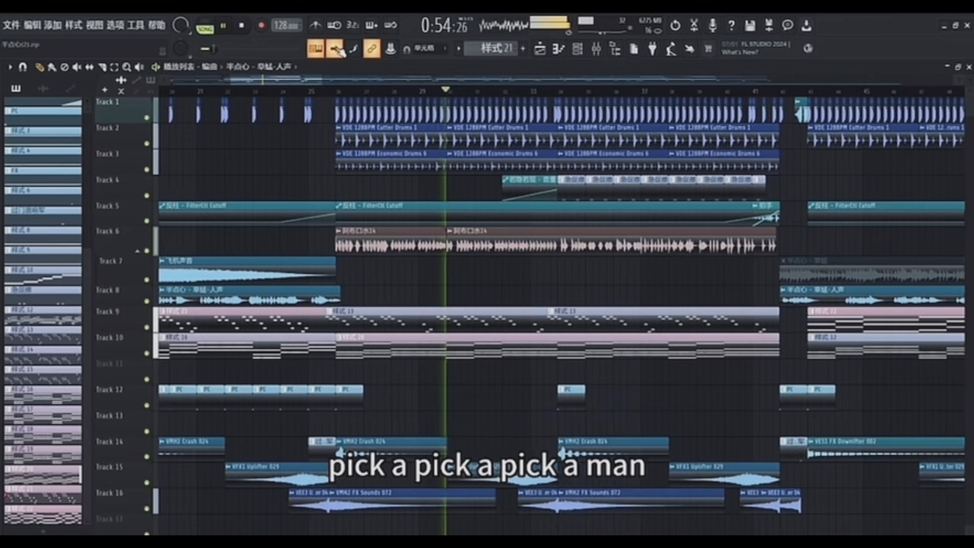This screenshot has width=974, height=548.
Task: Click the record button
Action: (261, 25)
